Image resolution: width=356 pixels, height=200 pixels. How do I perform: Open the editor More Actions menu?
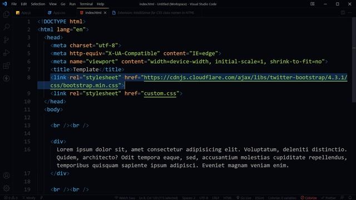click(350, 13)
